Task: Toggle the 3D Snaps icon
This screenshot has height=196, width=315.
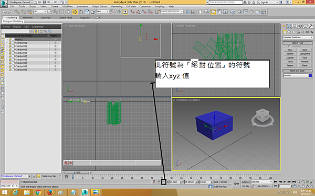Action: [x=132, y=12]
